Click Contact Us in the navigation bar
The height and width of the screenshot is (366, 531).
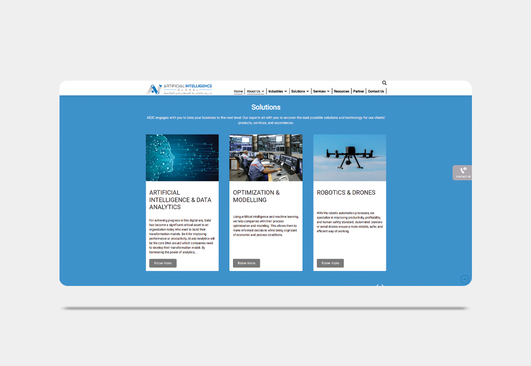tap(376, 91)
